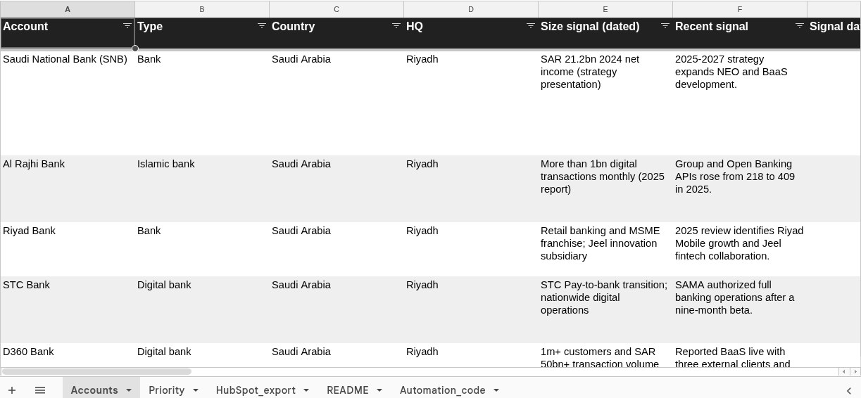Image resolution: width=861 pixels, height=398 pixels.
Task: Select cell 2025 review identifies Riyad Mobile
Action: pos(740,250)
